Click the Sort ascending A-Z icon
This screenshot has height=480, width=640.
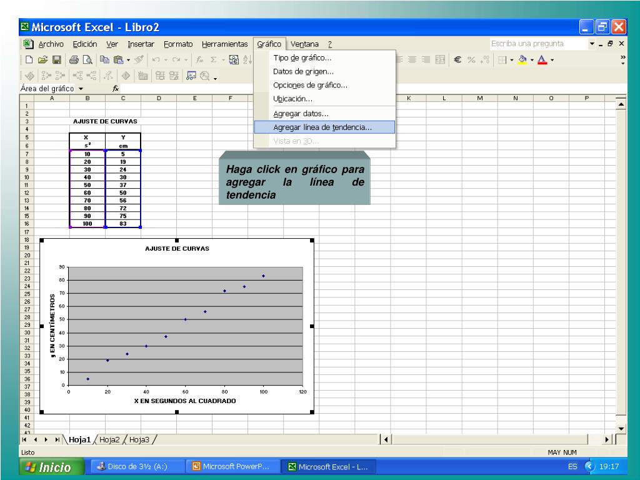[247, 60]
